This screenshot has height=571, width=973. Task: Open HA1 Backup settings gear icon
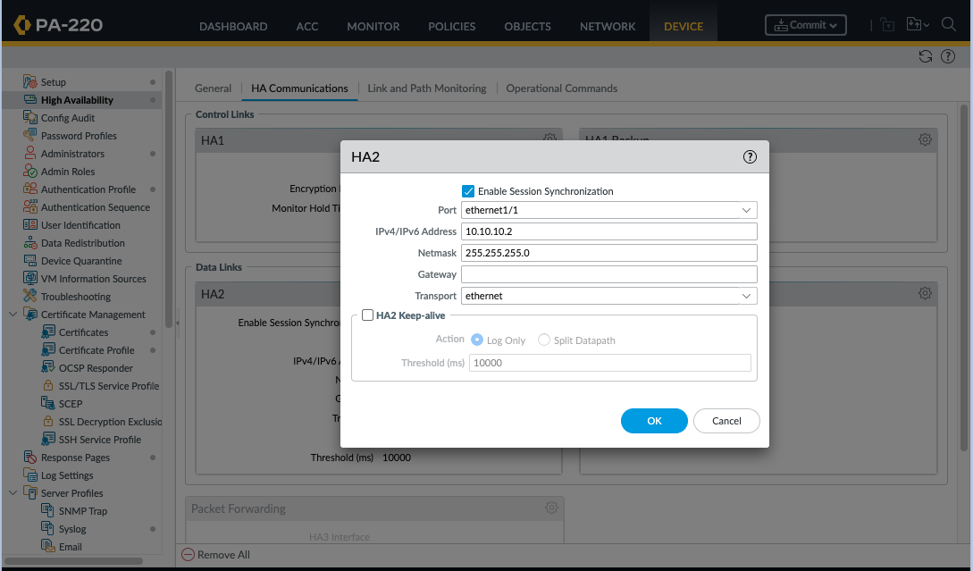click(x=925, y=139)
